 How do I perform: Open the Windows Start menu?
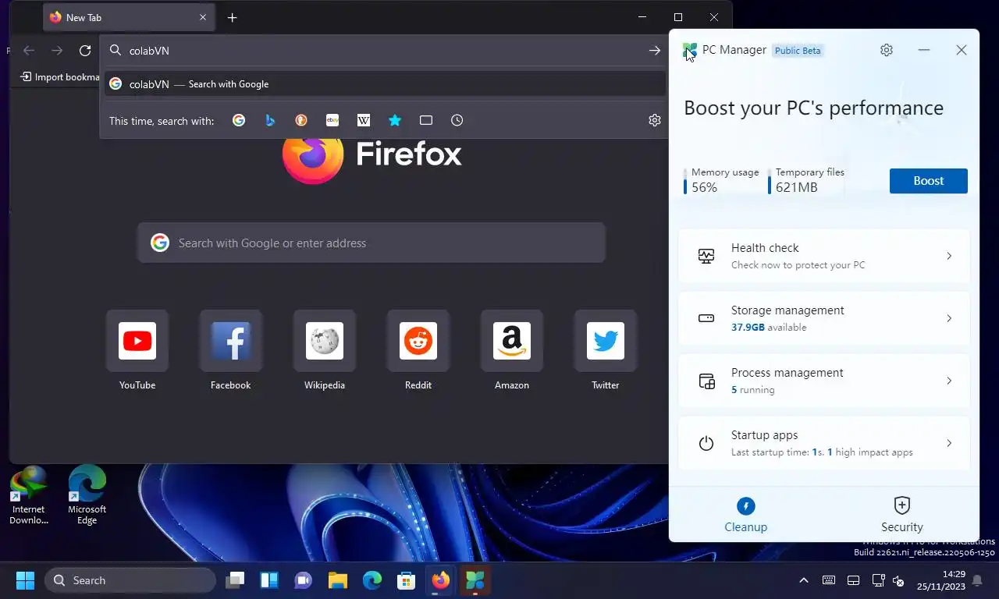[25, 580]
